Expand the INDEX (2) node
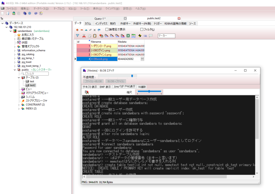275x194 pixels. pyautogui.click(x=19, y=108)
